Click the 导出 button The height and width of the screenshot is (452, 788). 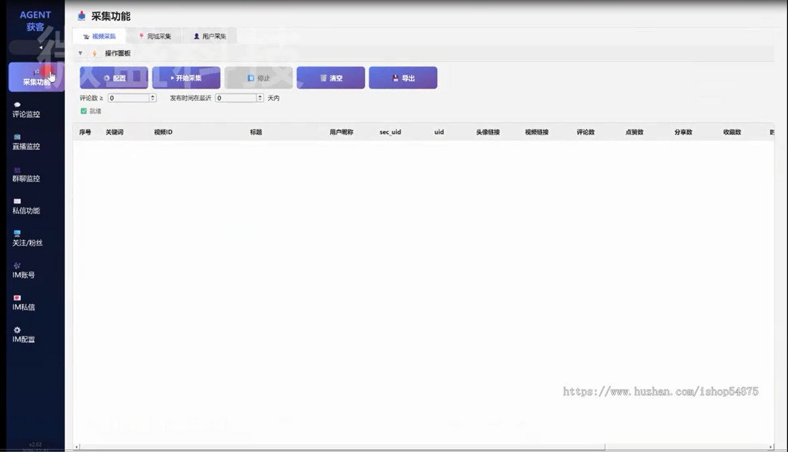click(403, 78)
